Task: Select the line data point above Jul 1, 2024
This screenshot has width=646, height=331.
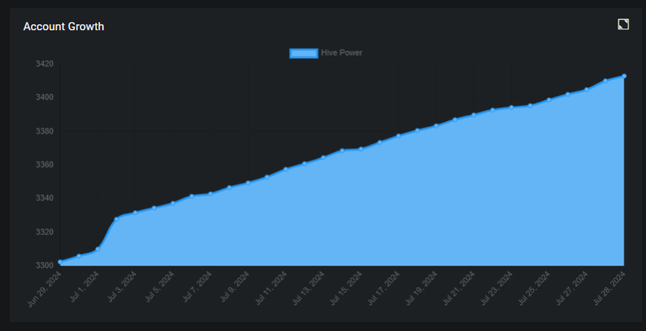Action: tap(98, 249)
